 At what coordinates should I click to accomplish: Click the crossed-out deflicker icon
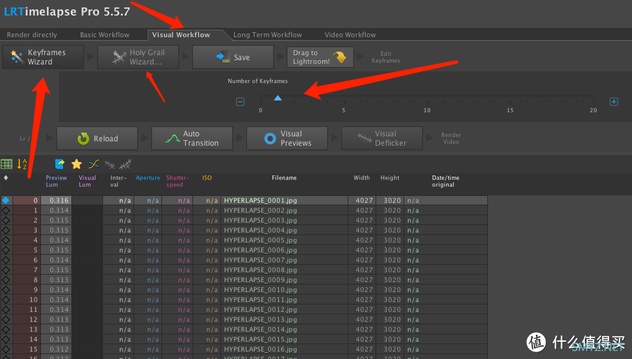(125, 164)
